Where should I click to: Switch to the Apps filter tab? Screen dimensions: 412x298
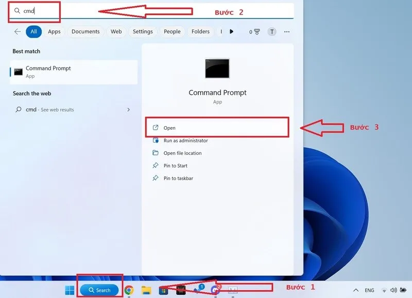click(54, 31)
